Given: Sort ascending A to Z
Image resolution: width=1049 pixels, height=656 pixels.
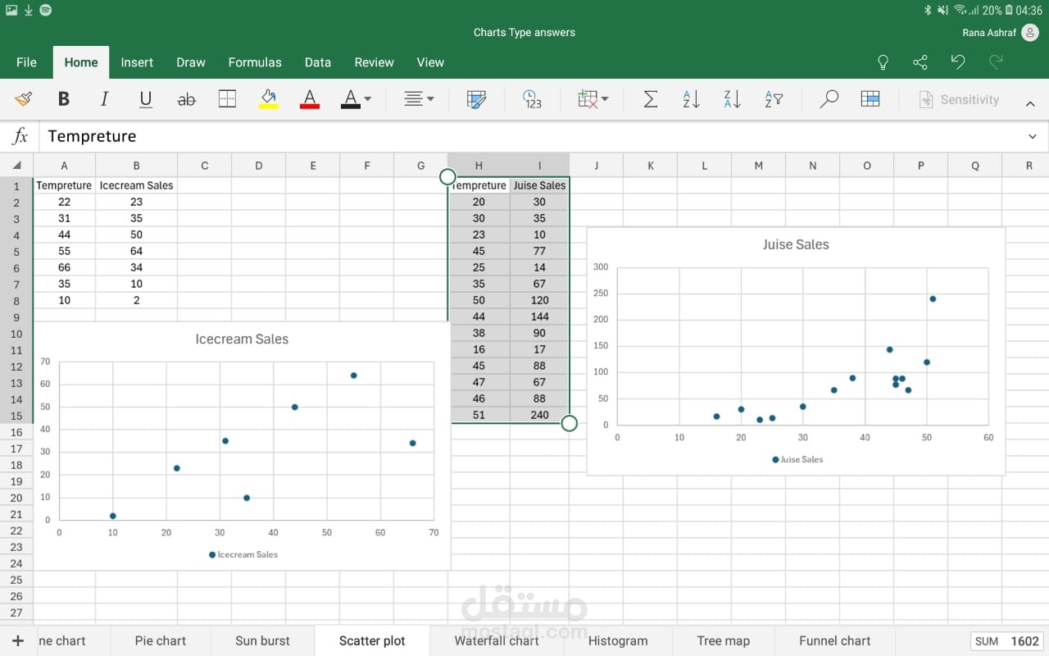Looking at the screenshot, I should [x=691, y=99].
